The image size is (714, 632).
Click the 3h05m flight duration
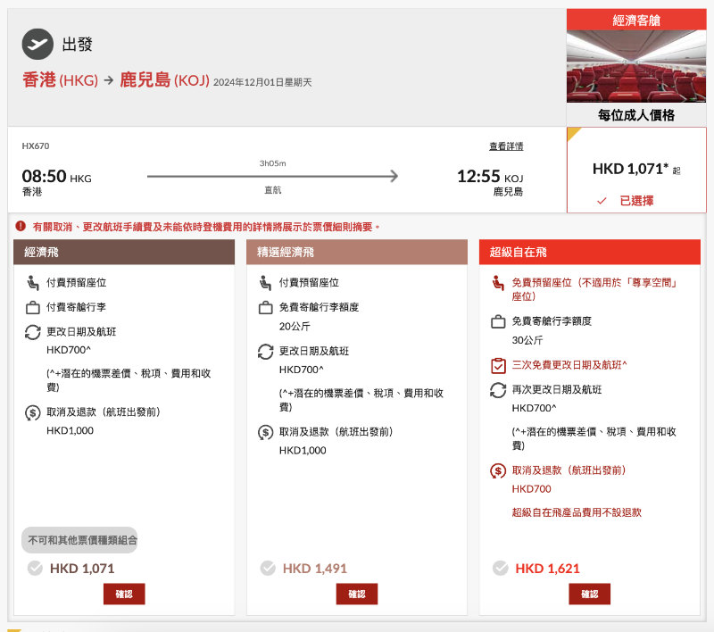[x=273, y=163]
